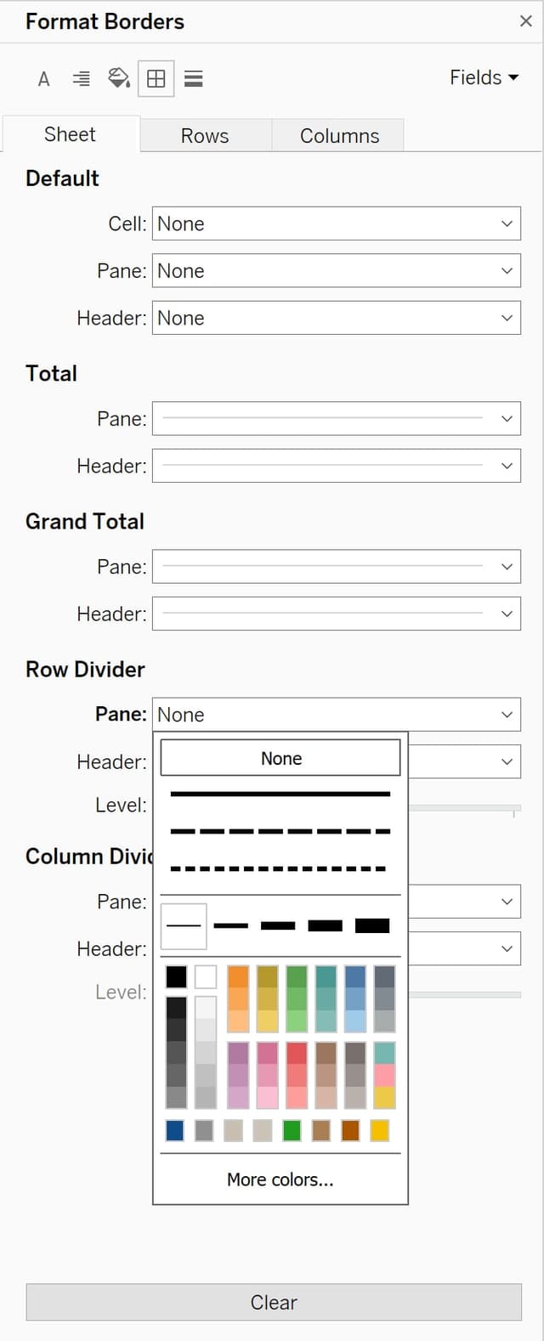Click More colors for custom color
Viewport: 544px width, 1341px height.
coord(280,1180)
